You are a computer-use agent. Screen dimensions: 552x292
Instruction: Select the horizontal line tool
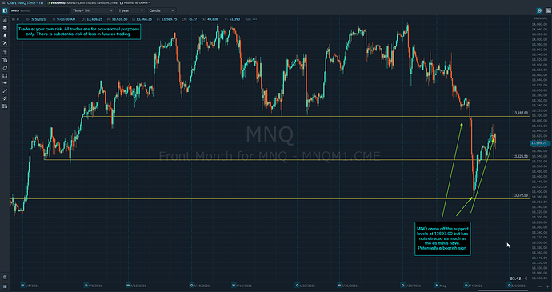[5, 83]
